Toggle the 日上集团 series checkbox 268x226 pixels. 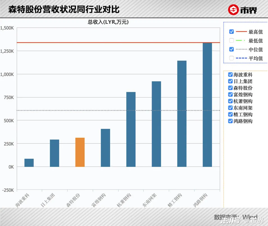[230, 81]
